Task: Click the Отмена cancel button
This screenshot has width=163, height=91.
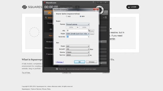Action: [91, 62]
